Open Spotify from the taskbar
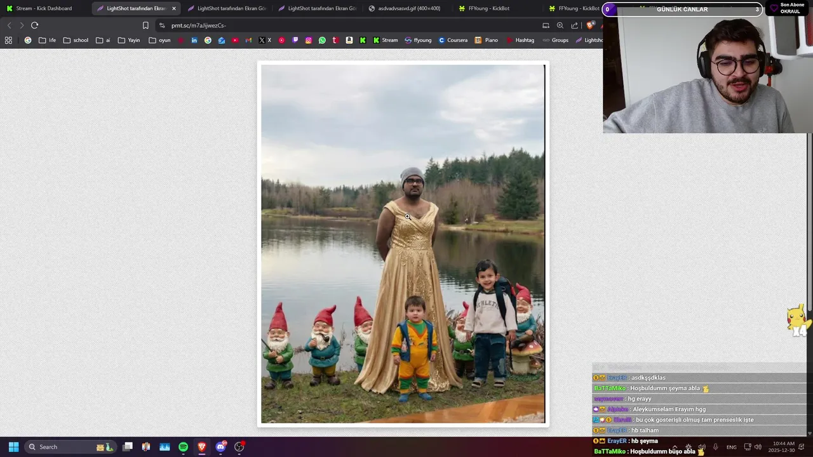813x457 pixels. (183, 447)
